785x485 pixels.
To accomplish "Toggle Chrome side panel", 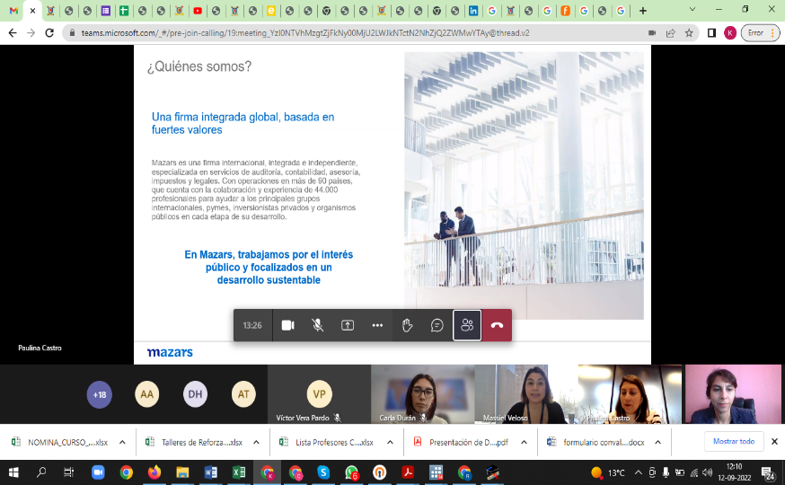I will (711, 33).
